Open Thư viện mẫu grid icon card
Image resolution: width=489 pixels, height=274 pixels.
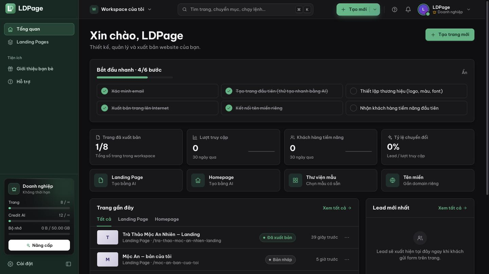(x=295, y=180)
